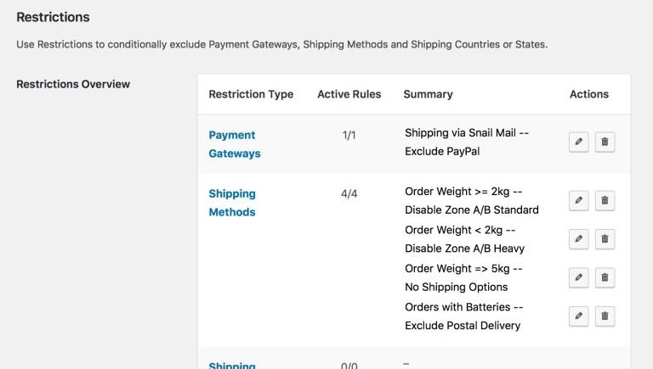Delete the Order Weight => 5kg rule

click(605, 277)
